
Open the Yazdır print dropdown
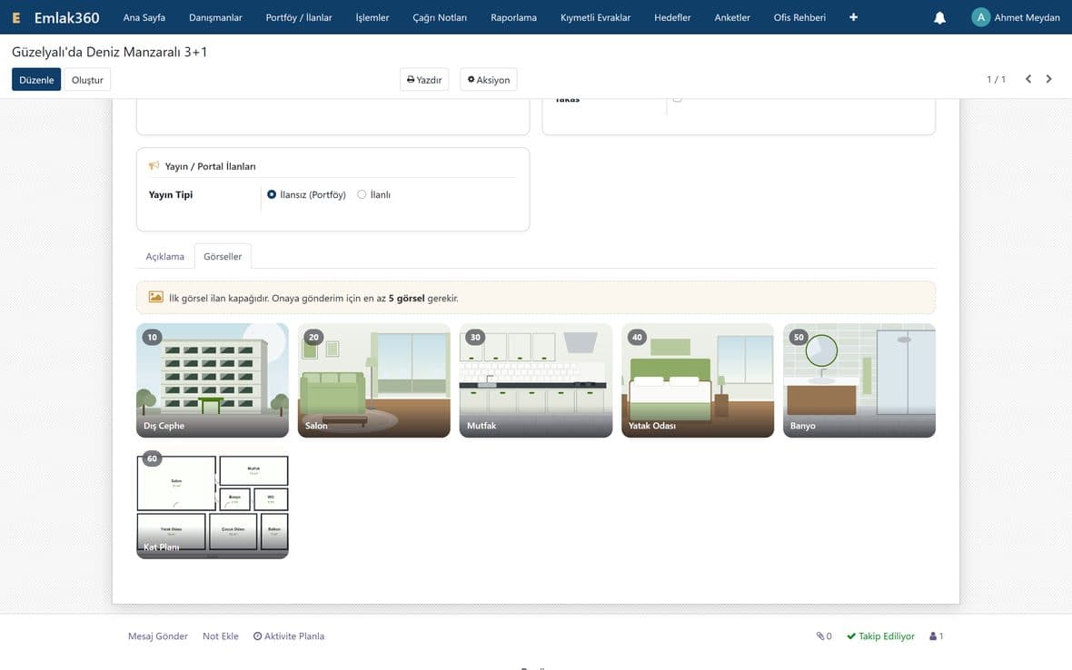424,79
